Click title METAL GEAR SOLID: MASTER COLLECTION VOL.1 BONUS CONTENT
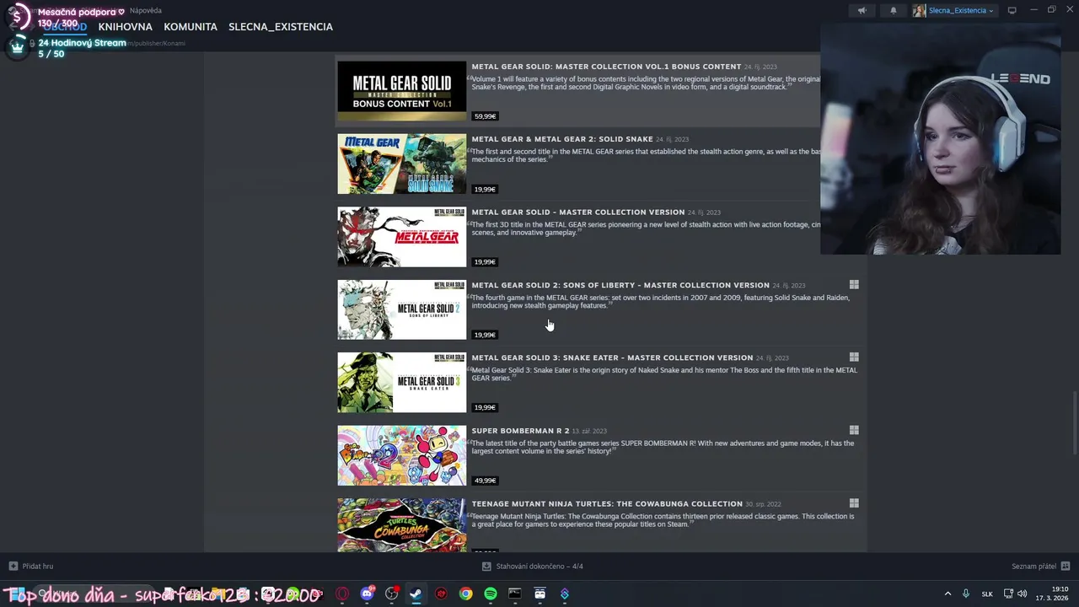Screen dimensions: 1079x607 click(x=606, y=67)
